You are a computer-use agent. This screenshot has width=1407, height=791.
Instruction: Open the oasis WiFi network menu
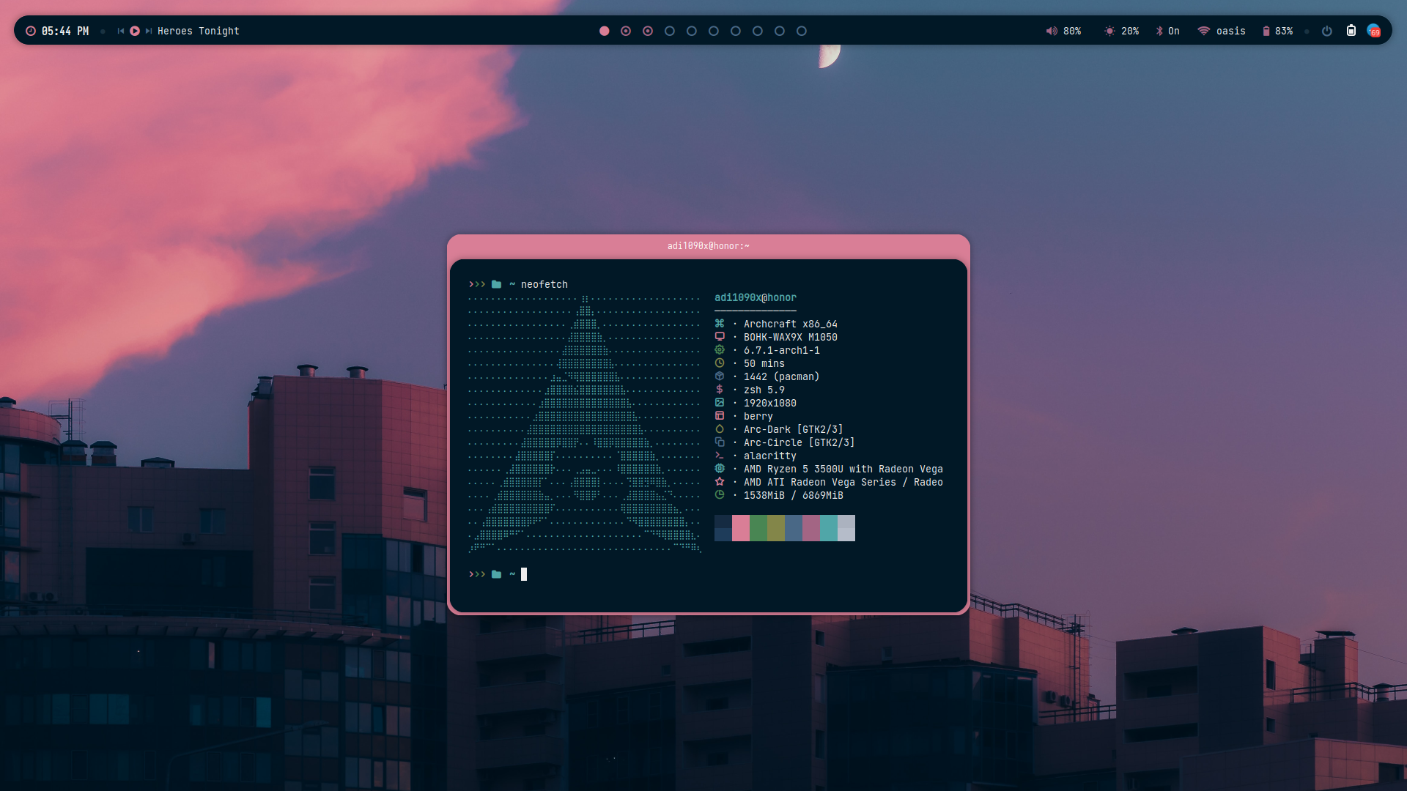(x=1222, y=31)
